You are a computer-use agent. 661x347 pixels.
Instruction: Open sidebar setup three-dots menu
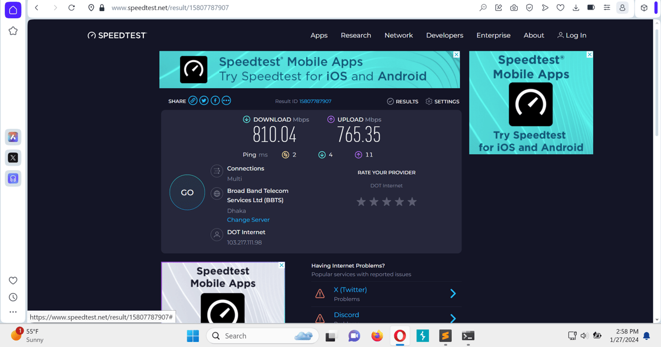(x=13, y=312)
